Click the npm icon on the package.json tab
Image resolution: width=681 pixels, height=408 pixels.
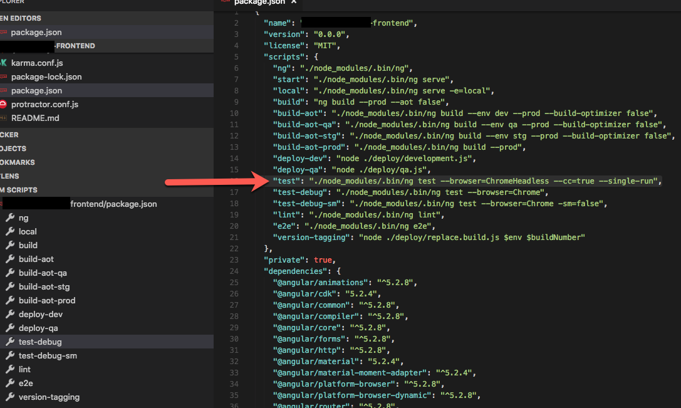coord(226,3)
